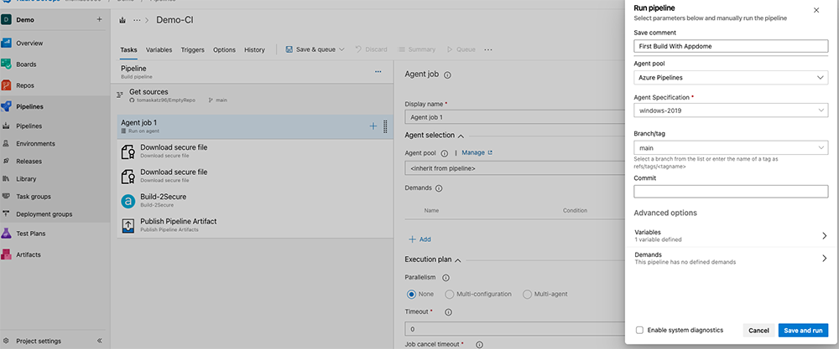Select the Build-2Secure task icon

[128, 201]
